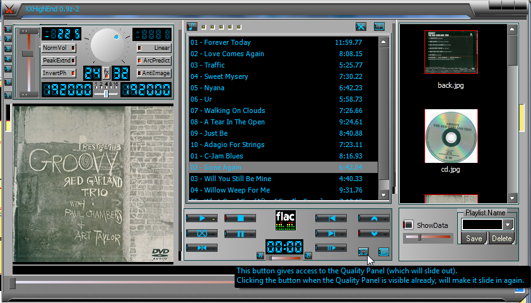Open the help question-mark icon
This screenshot has width=531, height=303.
click(379, 27)
